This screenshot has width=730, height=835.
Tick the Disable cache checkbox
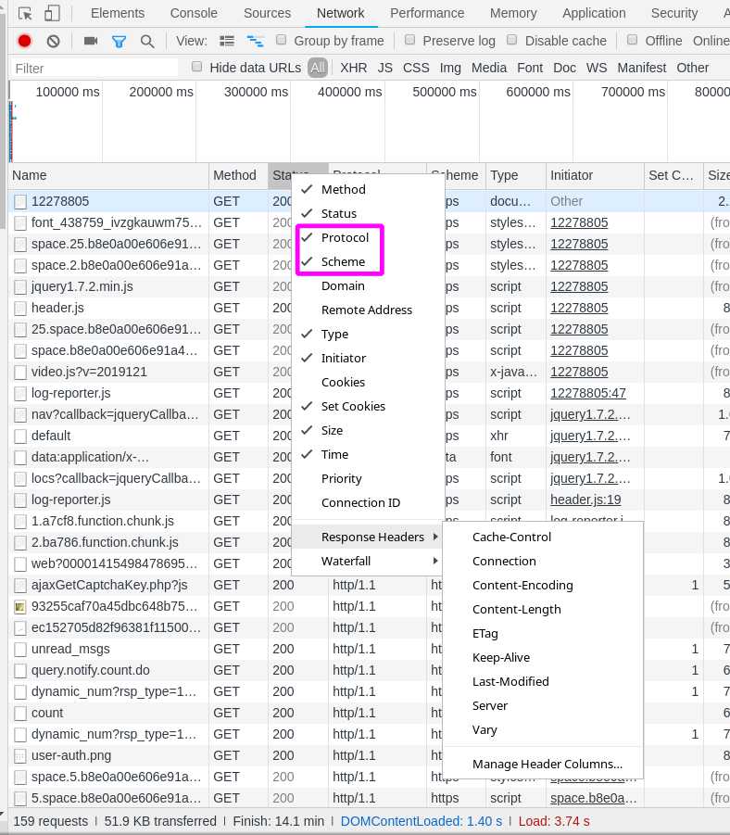click(512, 40)
